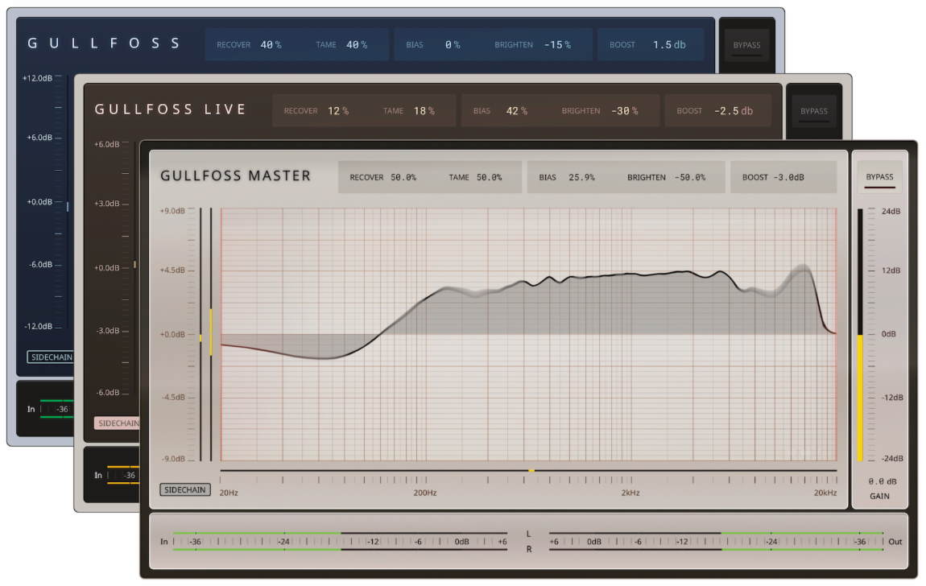This screenshot has height=586, width=926.
Task: Toggle BYPASS in the Gullfoss Master window
Action: coord(879,176)
